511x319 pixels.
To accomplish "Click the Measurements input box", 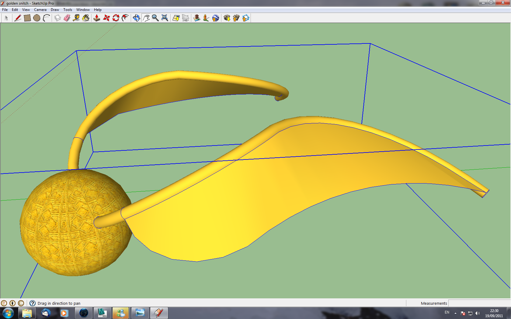I will (x=479, y=303).
